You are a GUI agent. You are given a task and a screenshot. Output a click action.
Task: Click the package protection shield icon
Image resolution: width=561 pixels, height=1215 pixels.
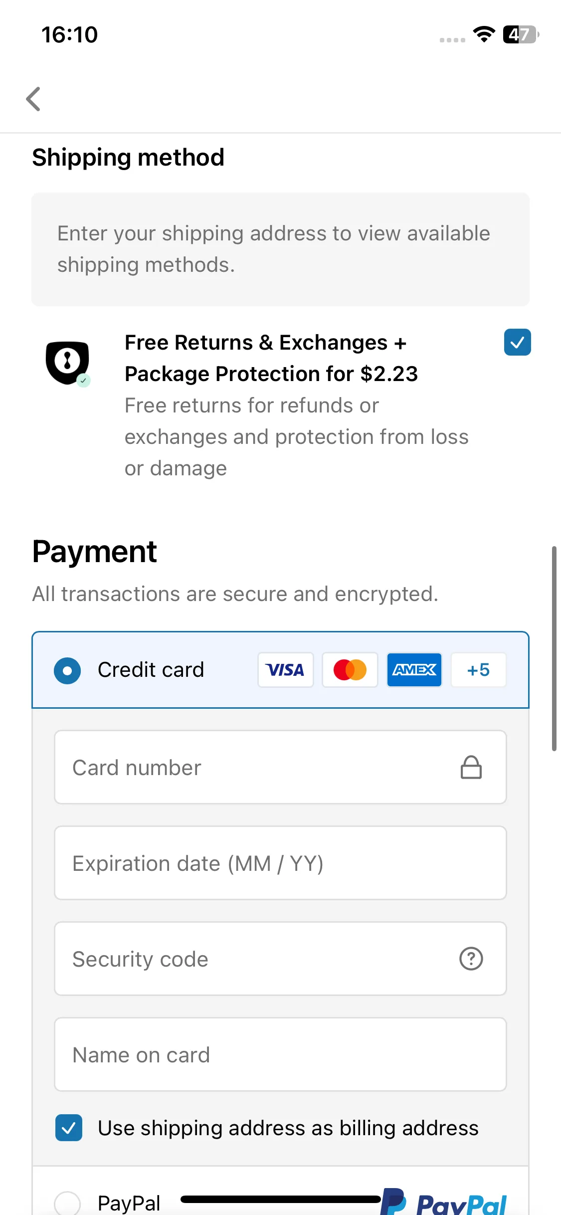click(x=68, y=363)
